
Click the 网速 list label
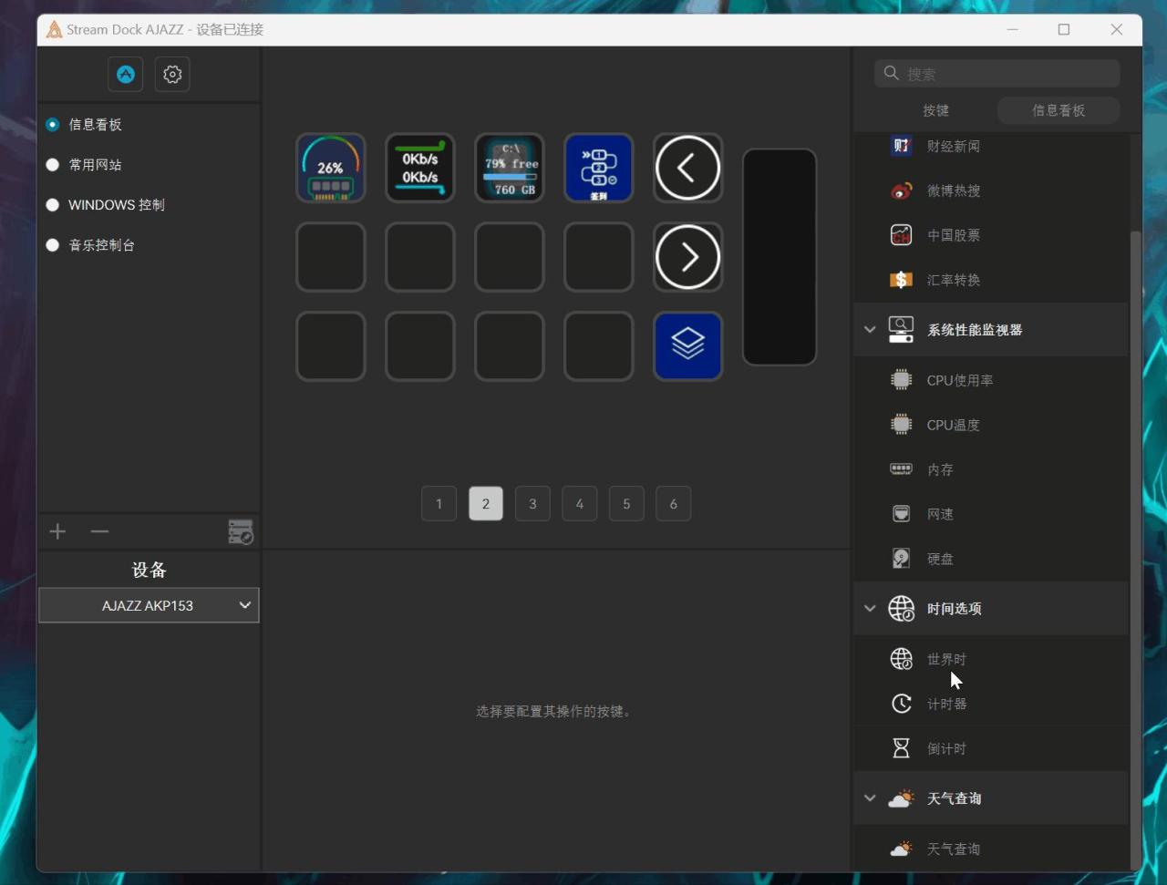click(940, 514)
